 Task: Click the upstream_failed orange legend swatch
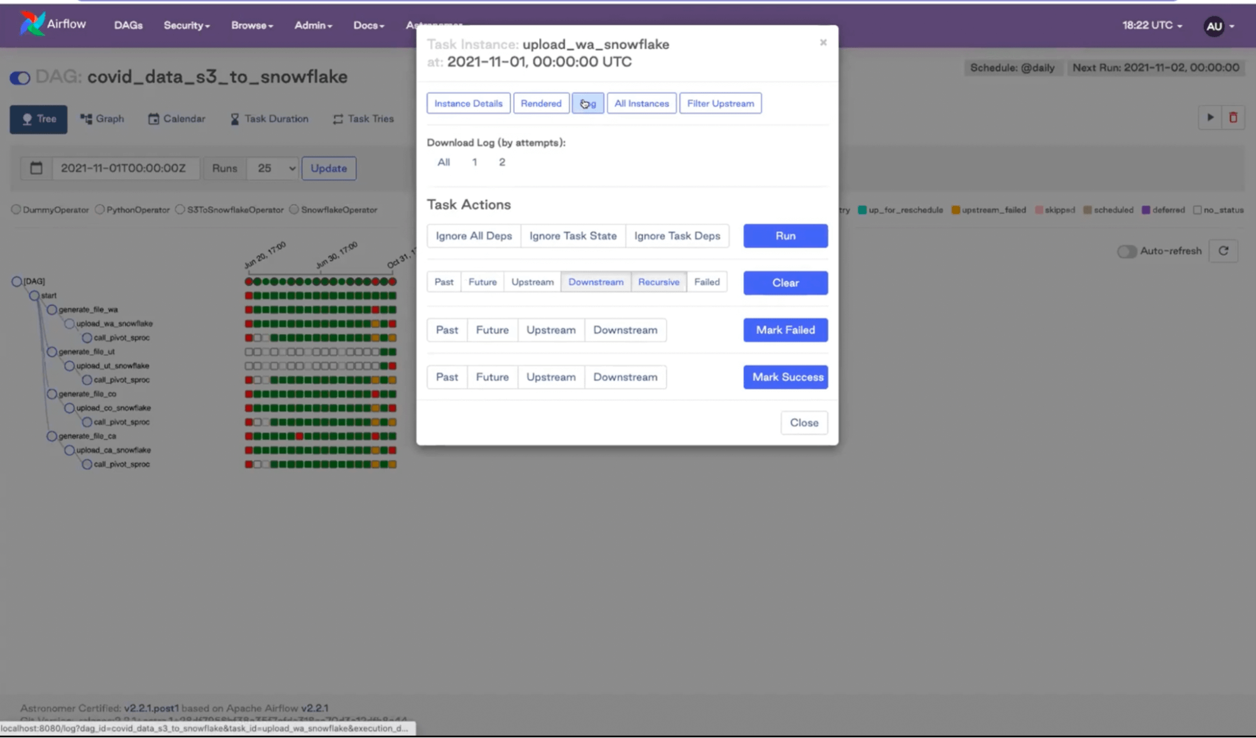click(955, 210)
